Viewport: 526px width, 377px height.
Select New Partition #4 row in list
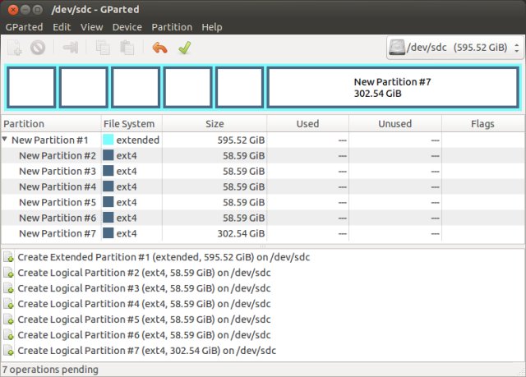58,186
